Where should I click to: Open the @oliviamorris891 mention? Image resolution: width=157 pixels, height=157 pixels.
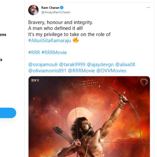[x=47, y=71]
